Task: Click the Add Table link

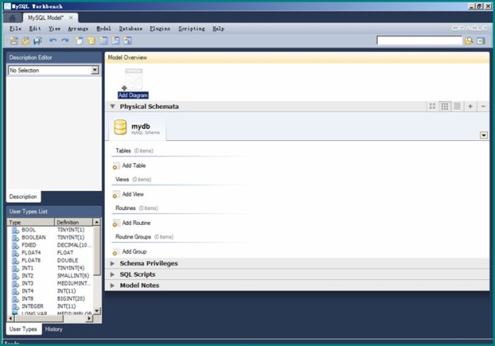Action: point(134,166)
